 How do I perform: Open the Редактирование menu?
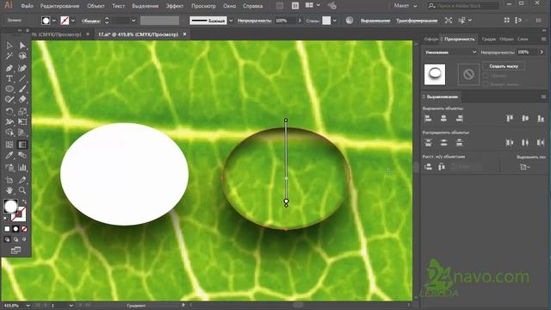point(59,6)
